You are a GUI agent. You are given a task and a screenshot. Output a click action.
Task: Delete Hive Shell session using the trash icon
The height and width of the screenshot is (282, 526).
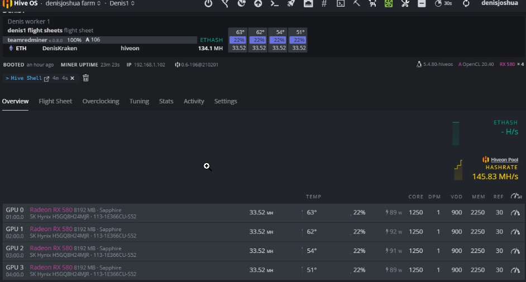pyautogui.click(x=85, y=78)
